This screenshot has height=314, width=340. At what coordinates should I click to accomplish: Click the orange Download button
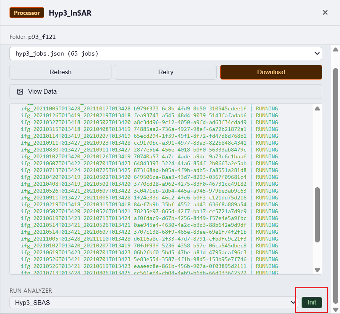point(271,72)
